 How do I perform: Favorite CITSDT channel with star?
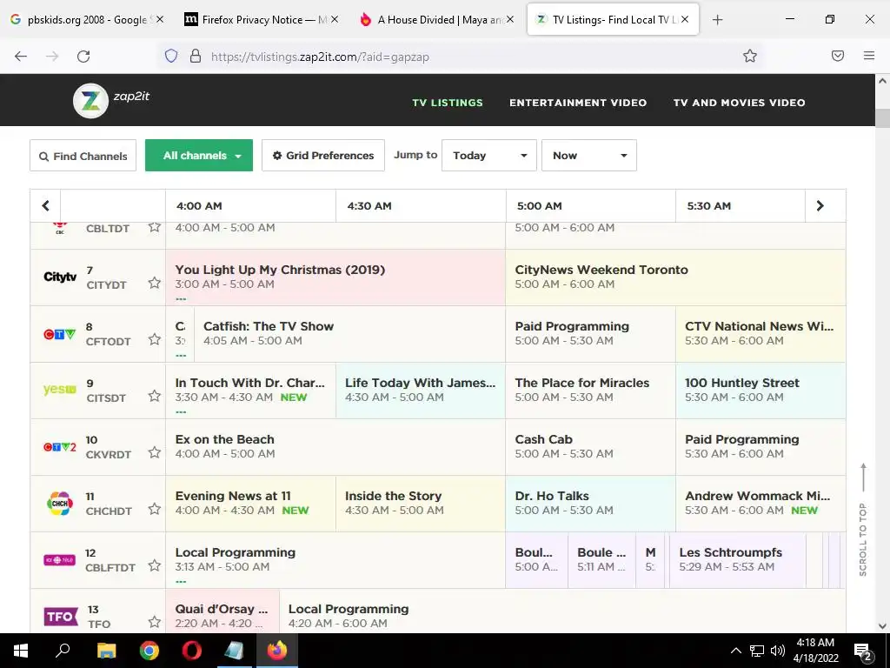coord(155,396)
